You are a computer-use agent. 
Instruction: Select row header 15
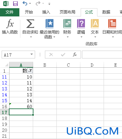click(x=5, y=101)
